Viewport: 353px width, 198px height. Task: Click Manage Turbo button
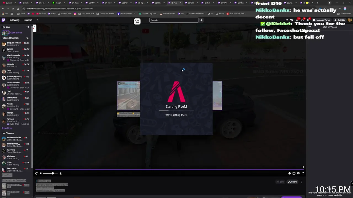321,20
